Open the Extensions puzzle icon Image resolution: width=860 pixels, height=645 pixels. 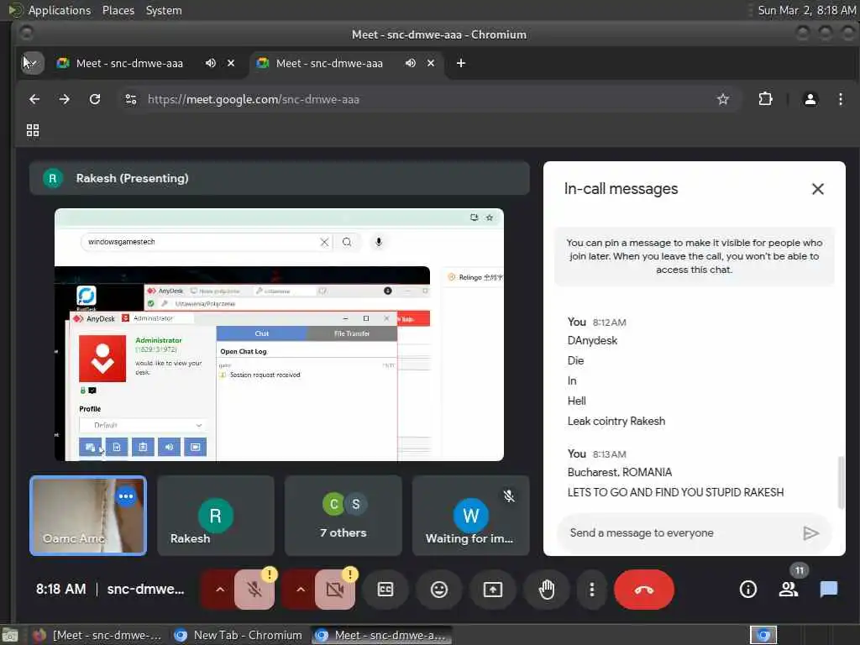(x=765, y=99)
